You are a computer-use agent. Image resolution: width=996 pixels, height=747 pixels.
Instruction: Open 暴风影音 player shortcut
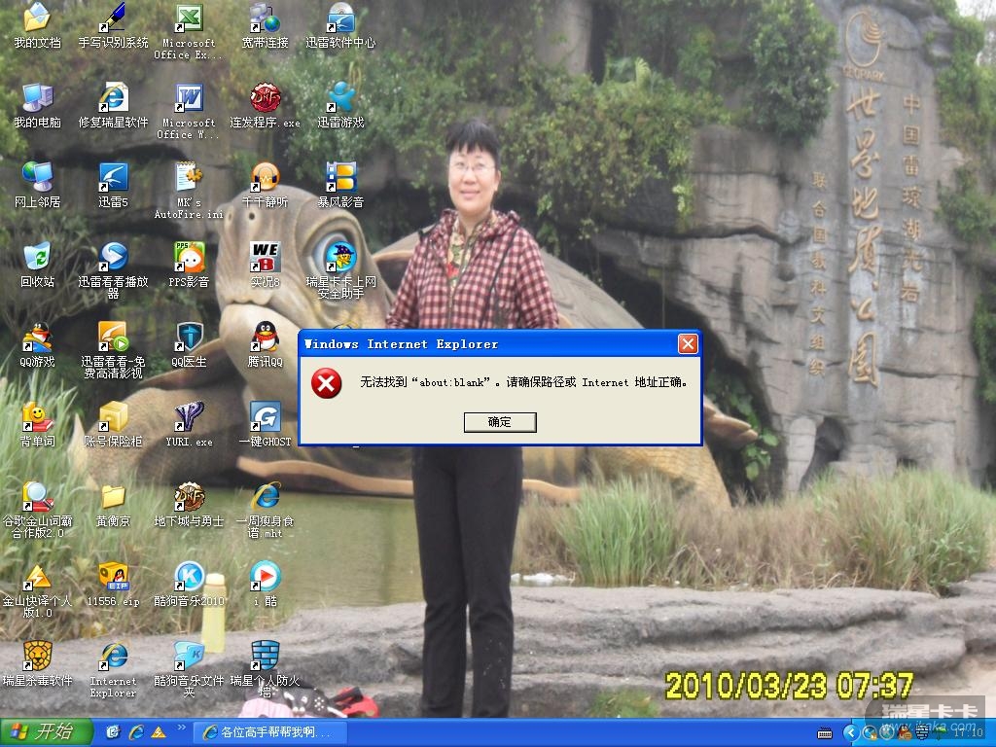click(341, 186)
